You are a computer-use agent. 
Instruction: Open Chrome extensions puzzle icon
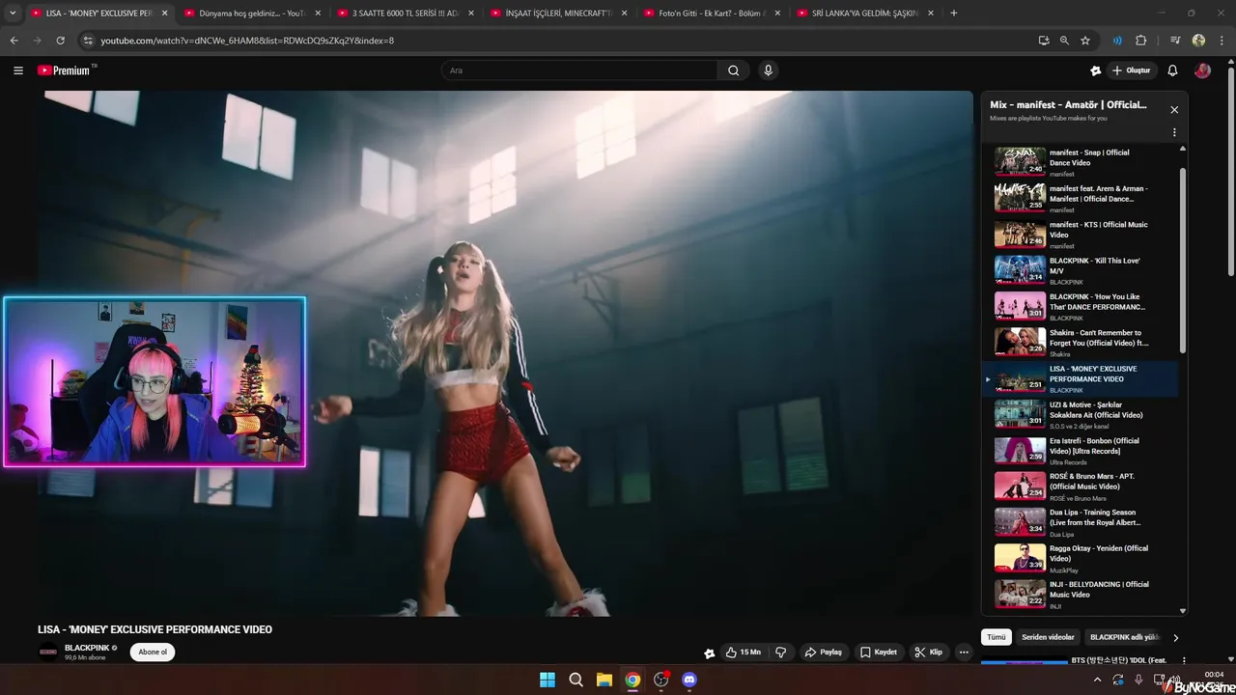1140,41
